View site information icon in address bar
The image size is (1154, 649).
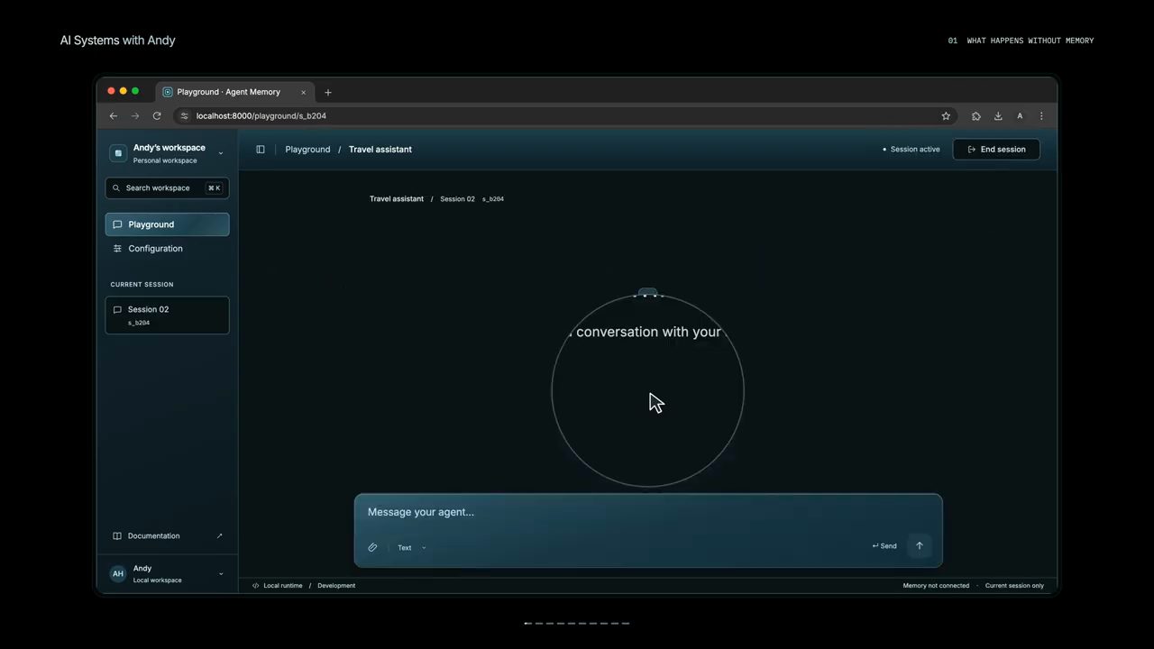pos(185,116)
